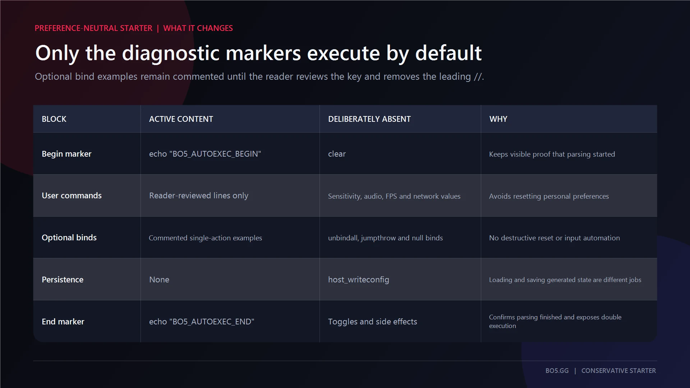Select the 'PREFERENCE-NEUTRAL STARTER' header label

pyautogui.click(x=93, y=28)
